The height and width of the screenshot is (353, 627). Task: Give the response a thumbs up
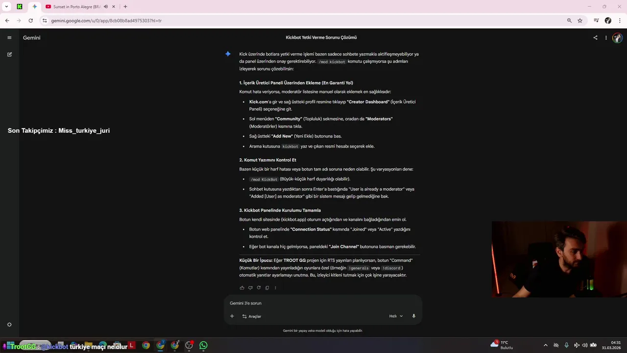pos(242,288)
